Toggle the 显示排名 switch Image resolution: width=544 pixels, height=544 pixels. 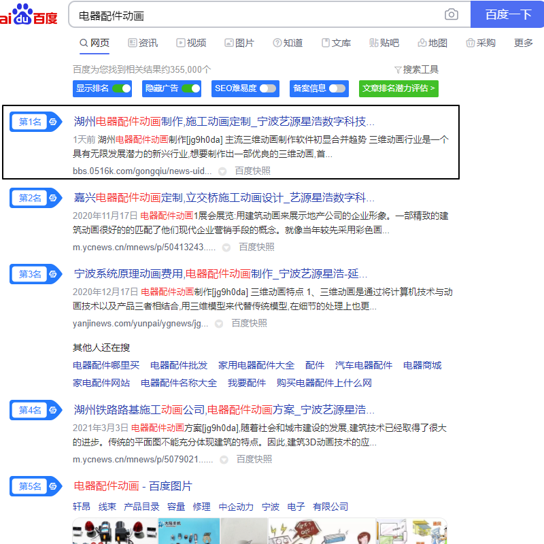[x=122, y=88]
